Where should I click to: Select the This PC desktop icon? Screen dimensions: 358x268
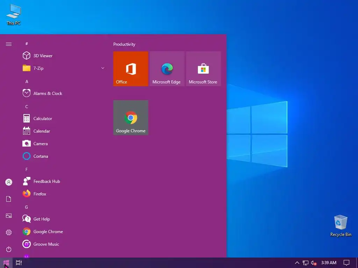coord(14,15)
